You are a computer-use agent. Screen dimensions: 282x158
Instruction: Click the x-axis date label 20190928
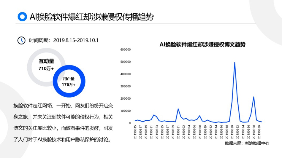coord(254,132)
